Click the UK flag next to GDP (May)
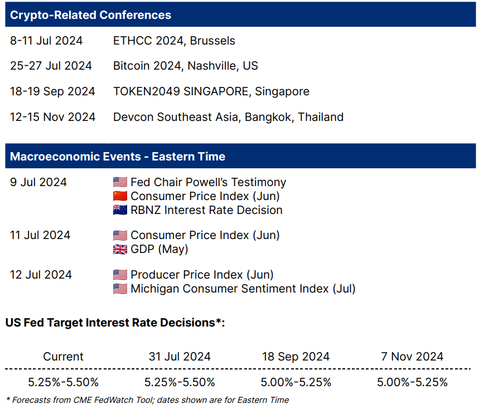The height and width of the screenshot is (409, 479). click(x=120, y=249)
